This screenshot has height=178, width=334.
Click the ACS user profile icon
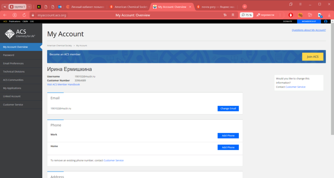coord(326,21)
